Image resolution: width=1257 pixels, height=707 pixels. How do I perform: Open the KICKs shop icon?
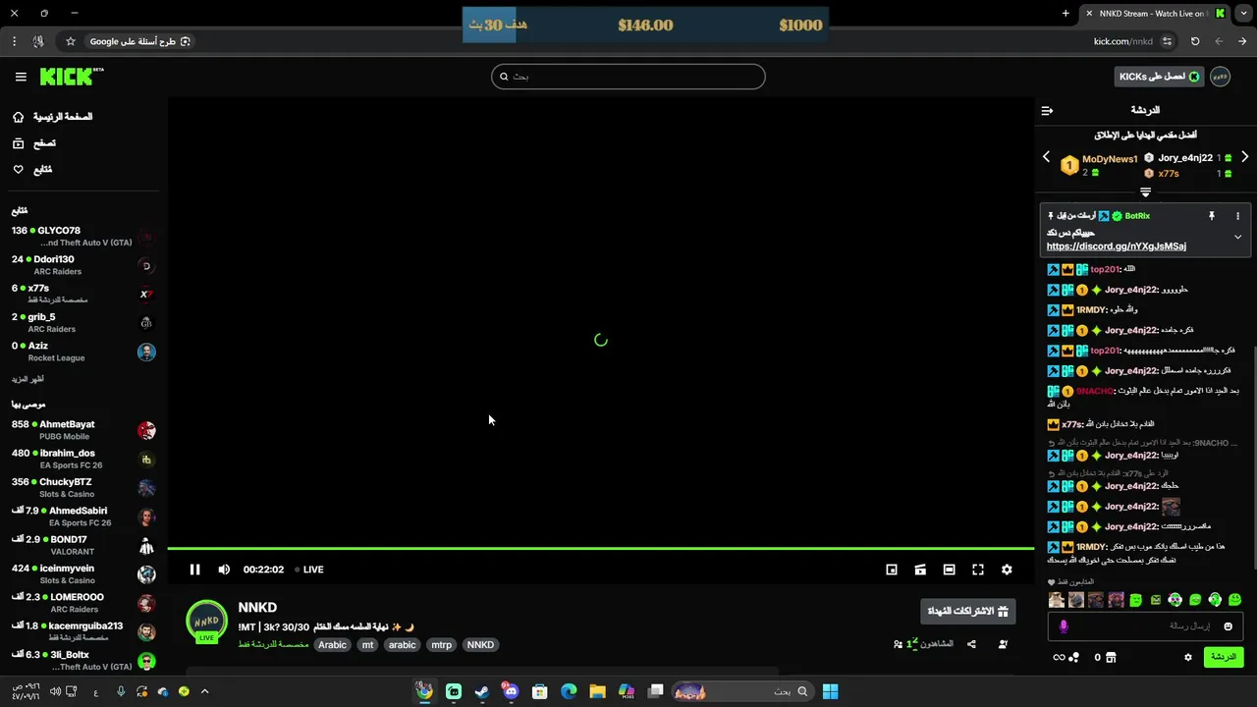coord(1111,658)
